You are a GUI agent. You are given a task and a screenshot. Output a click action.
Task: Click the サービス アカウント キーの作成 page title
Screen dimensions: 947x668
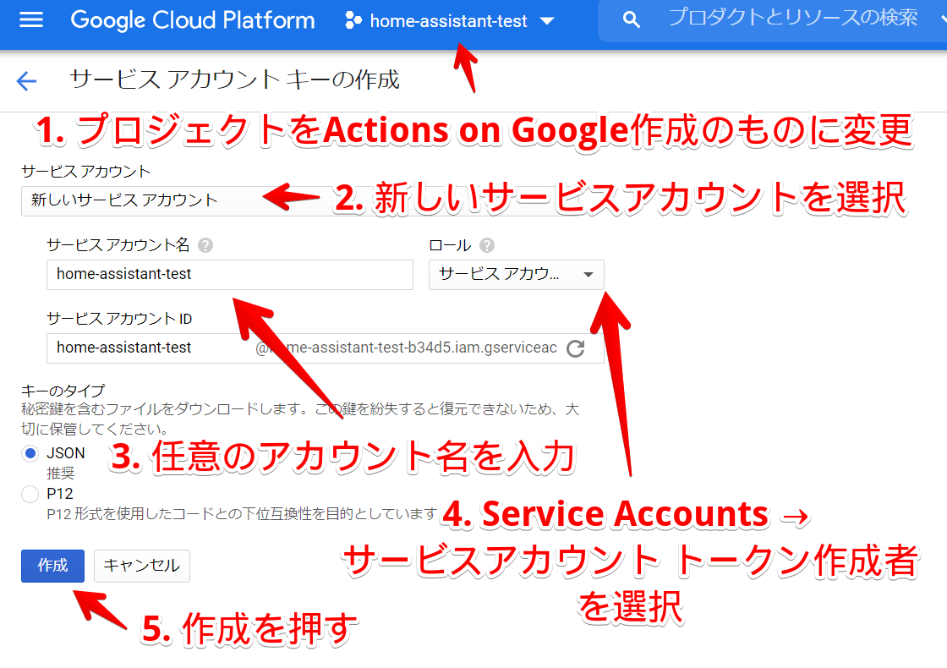[x=234, y=79]
